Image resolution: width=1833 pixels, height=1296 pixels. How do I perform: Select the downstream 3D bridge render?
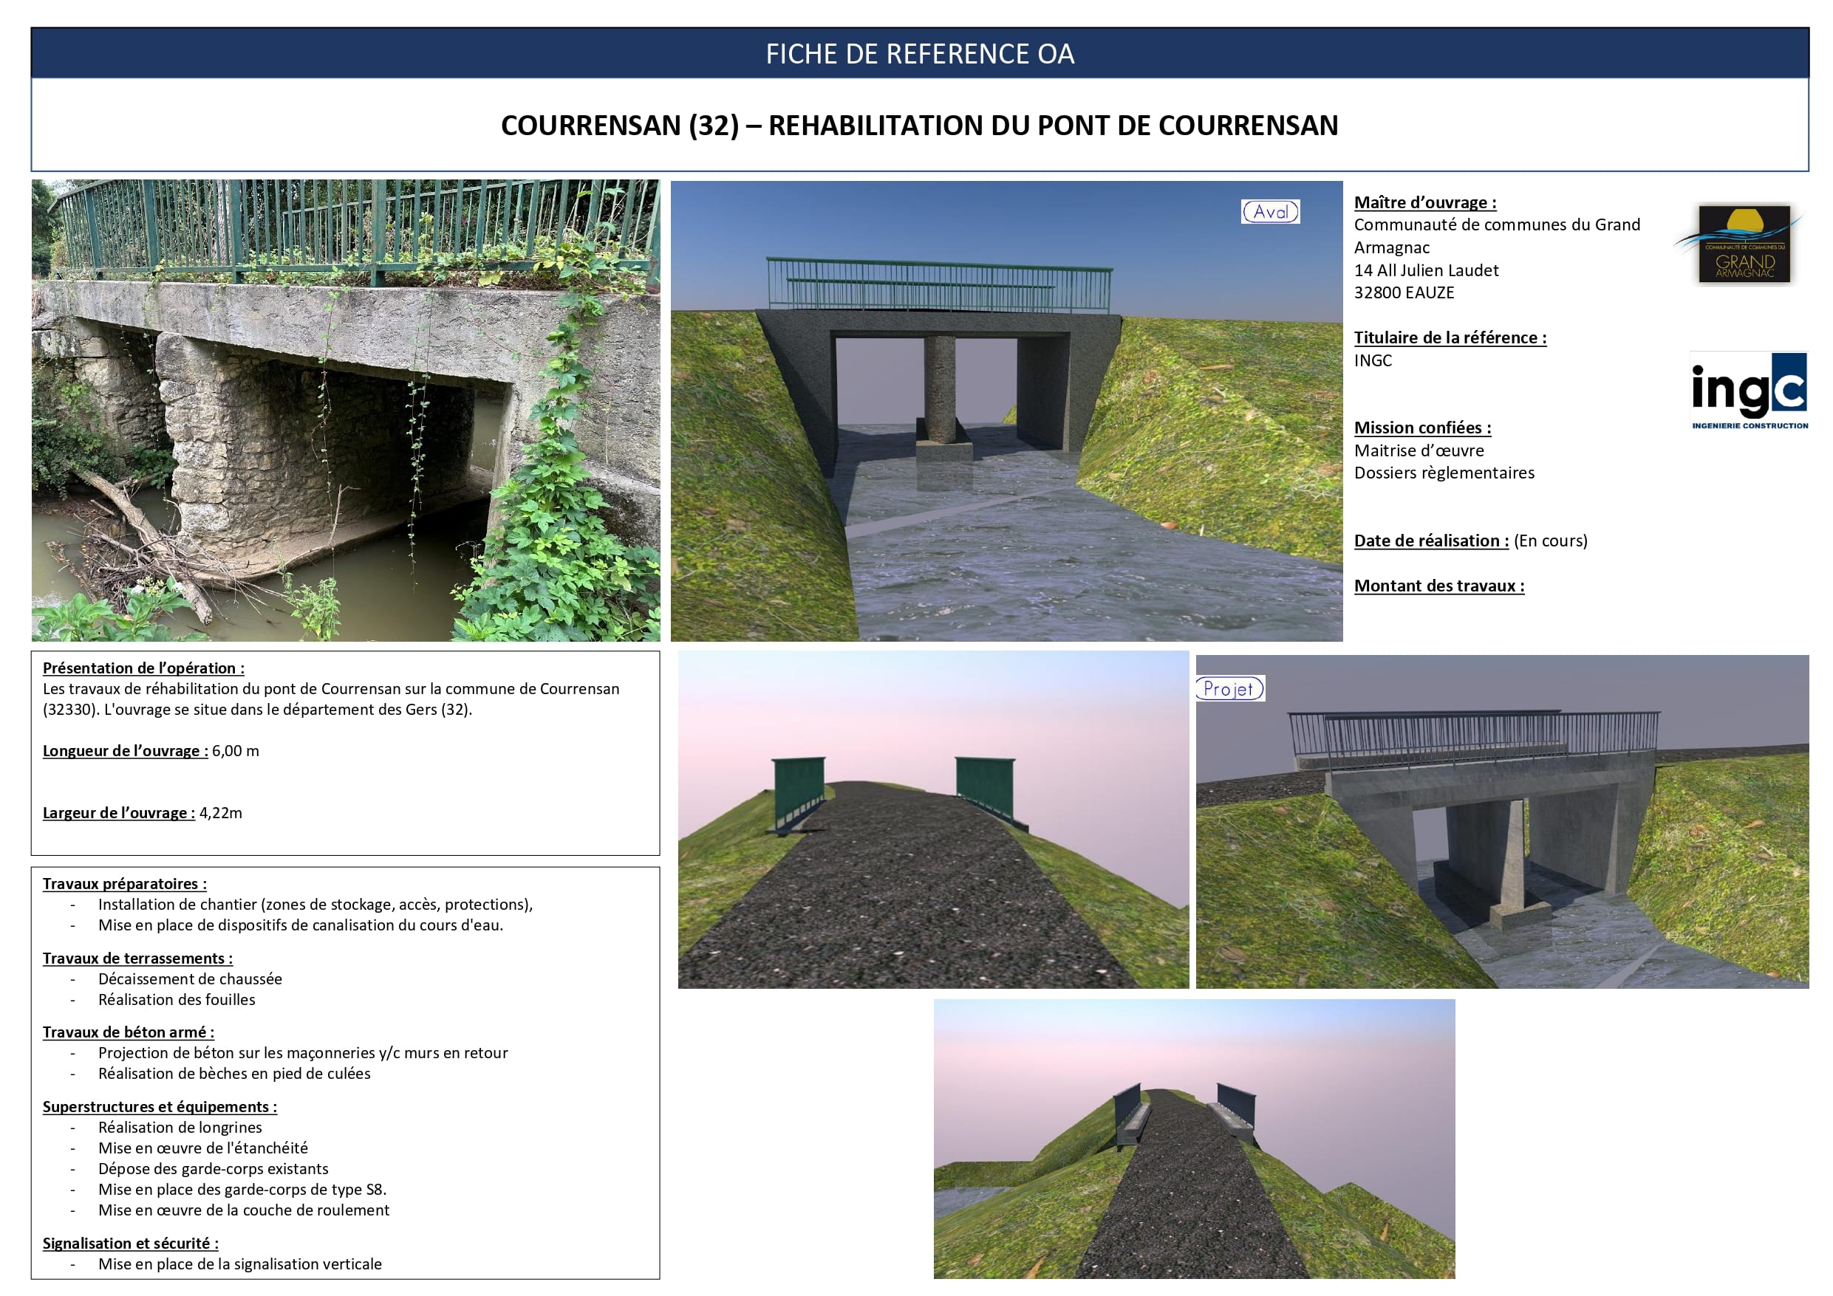point(1006,411)
